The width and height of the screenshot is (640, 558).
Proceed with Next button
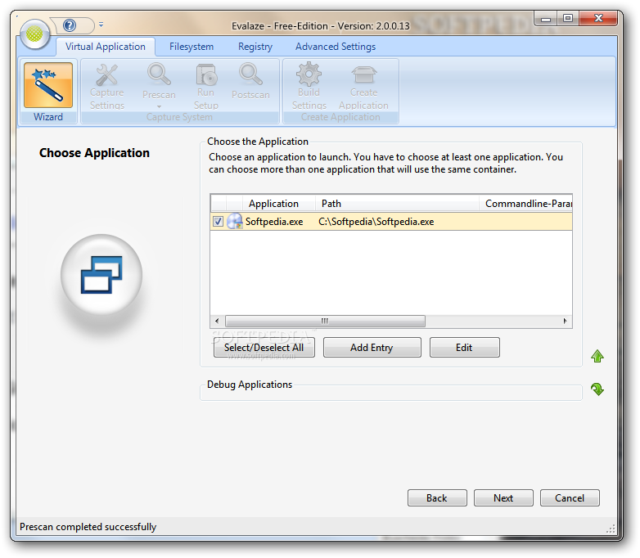pos(503,498)
